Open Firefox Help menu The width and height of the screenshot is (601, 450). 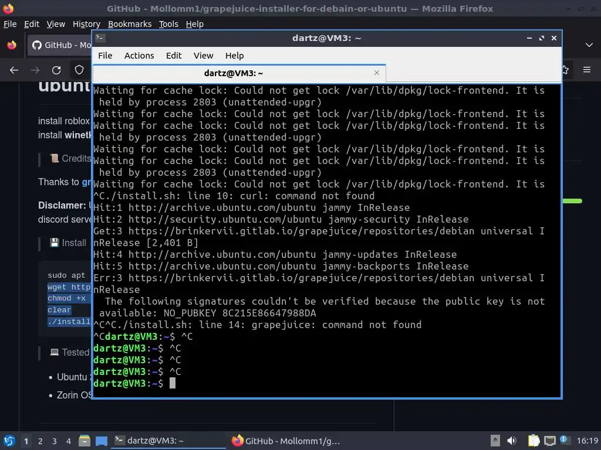click(x=195, y=23)
